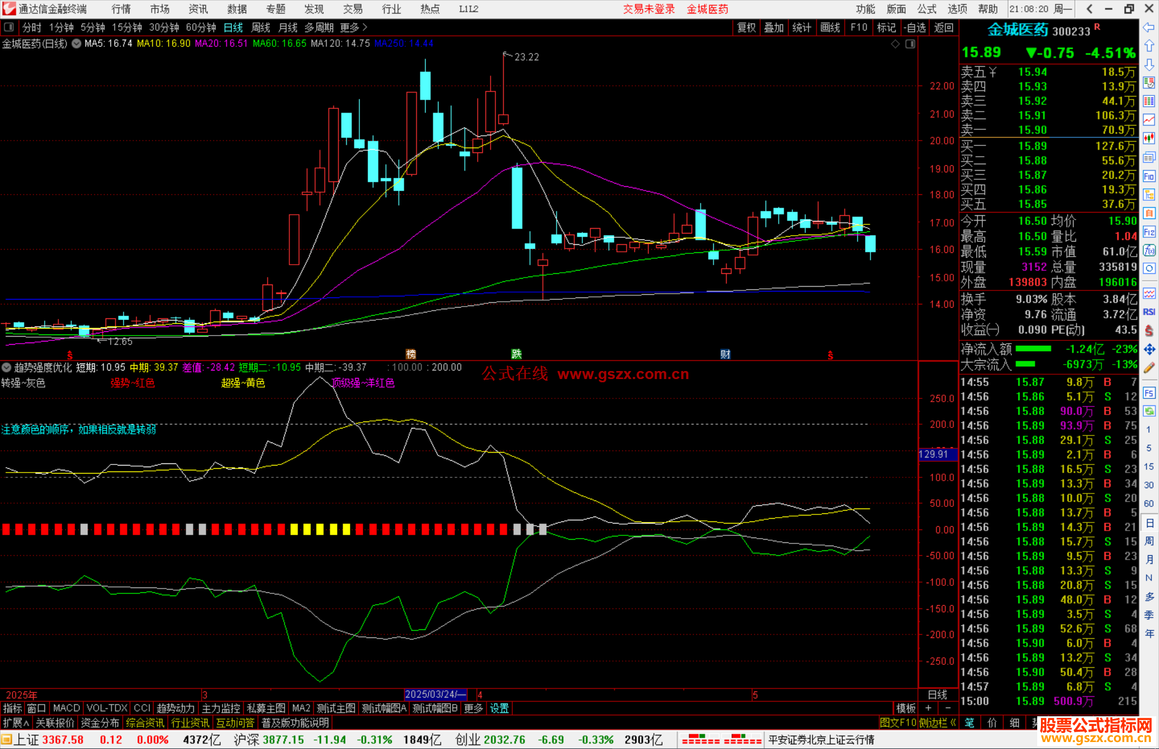Switch to the VOL-TDX indicator tab

pos(107,709)
